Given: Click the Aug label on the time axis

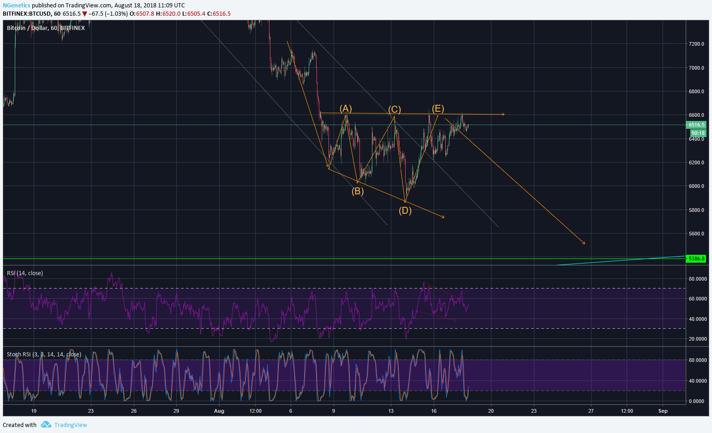Looking at the screenshot, I should coord(219,411).
